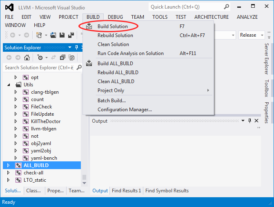Screen dimensions: 274x207
Task: Switch to the Find Results 1 tab
Action: 126,191
